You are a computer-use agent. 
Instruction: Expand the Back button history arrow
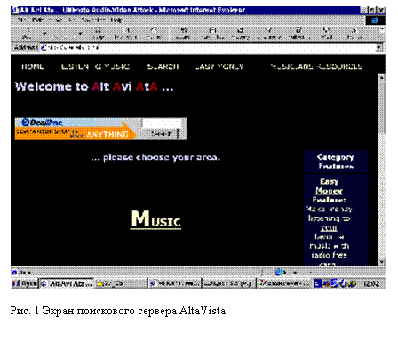point(44,34)
